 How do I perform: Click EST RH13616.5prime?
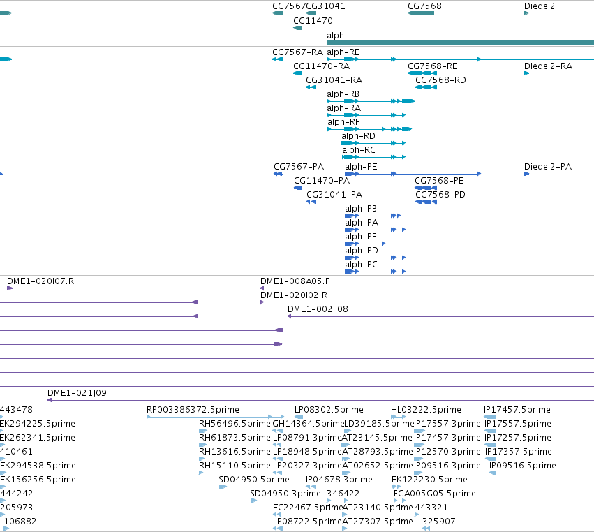[x=202, y=459]
